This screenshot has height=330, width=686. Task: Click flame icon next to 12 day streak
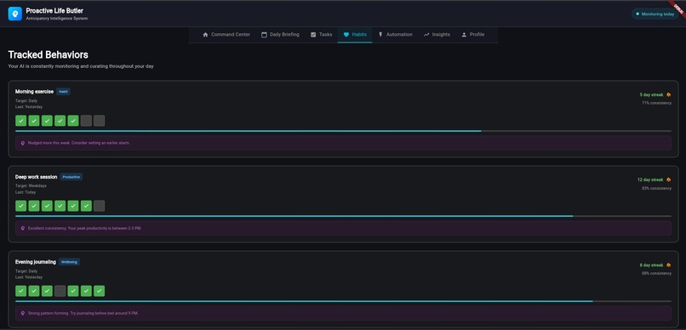click(x=668, y=180)
